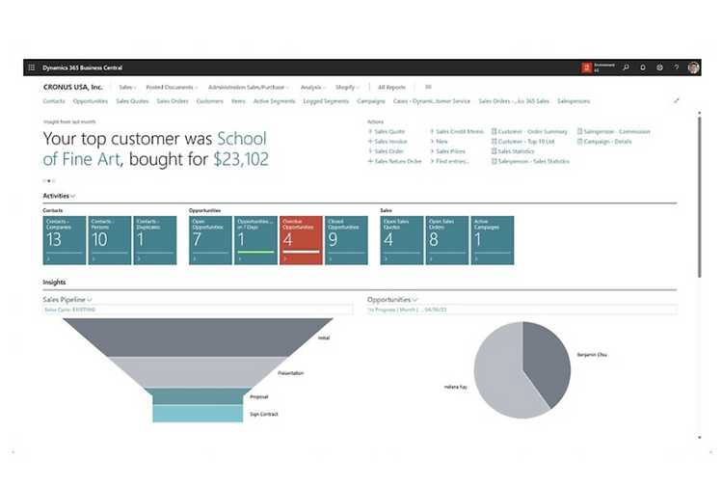Open Sales Quotes list

(132, 101)
